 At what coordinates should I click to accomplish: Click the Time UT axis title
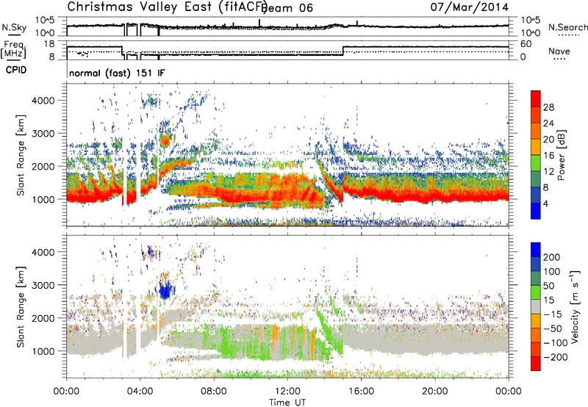pos(287,403)
